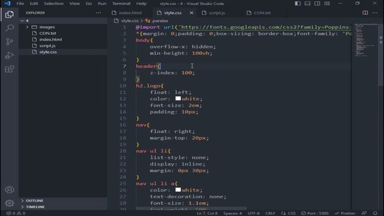384x216 pixels.
Task: Click the editor minimap
Action: coord(365,40)
